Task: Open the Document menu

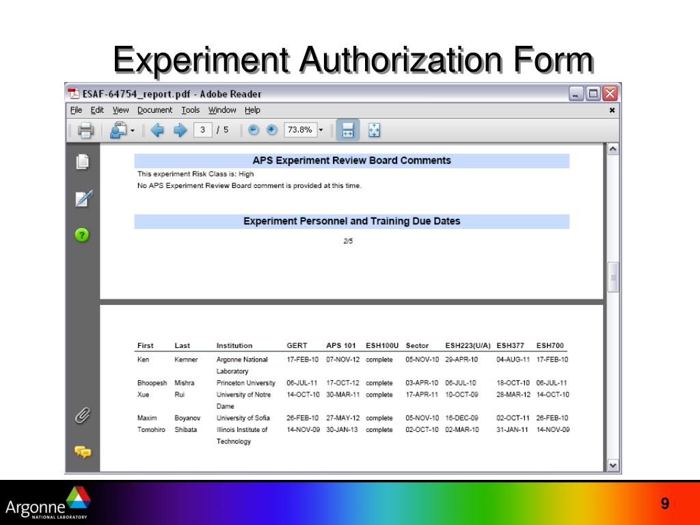Action: (154, 110)
